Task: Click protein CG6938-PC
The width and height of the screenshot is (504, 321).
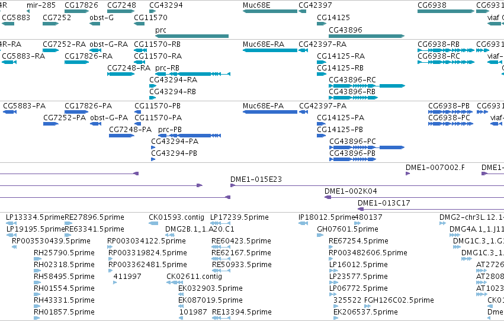Action: click(x=450, y=118)
